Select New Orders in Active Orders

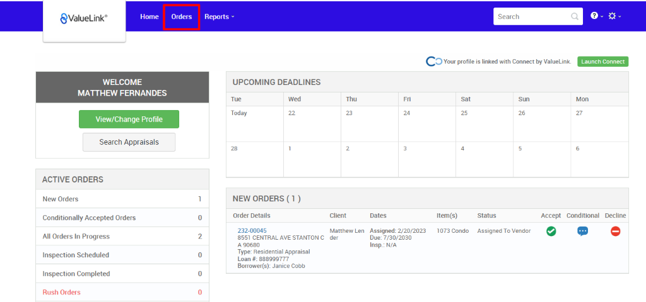click(122, 199)
